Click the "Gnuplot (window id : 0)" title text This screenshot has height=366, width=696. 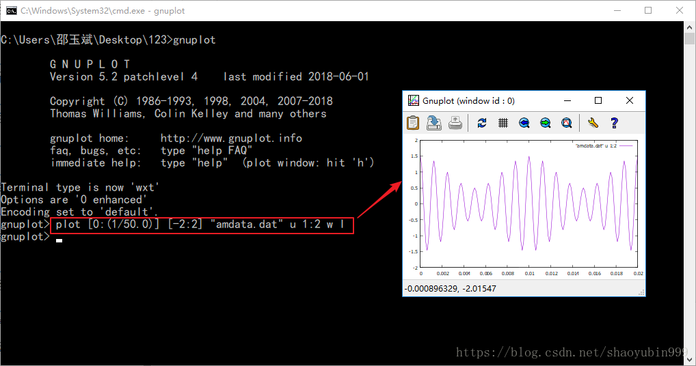[x=468, y=100]
